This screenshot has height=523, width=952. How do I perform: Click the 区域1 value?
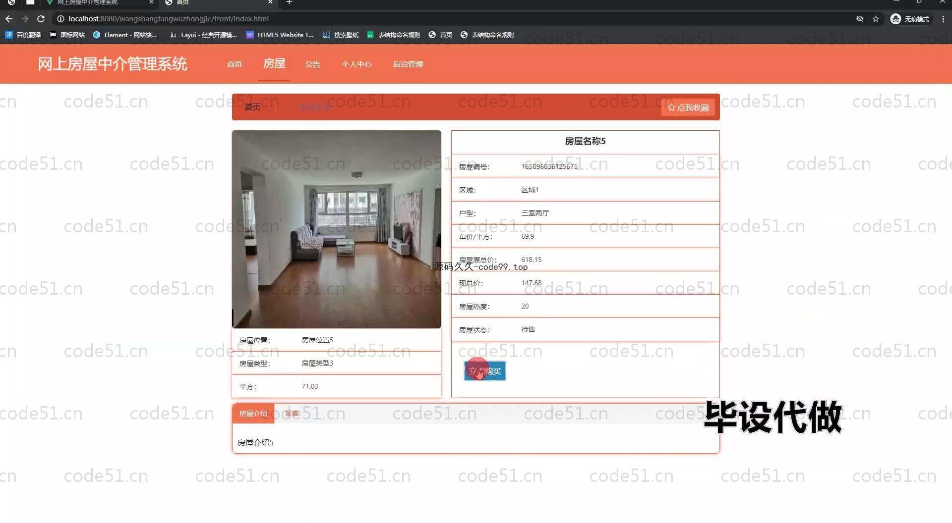point(530,190)
